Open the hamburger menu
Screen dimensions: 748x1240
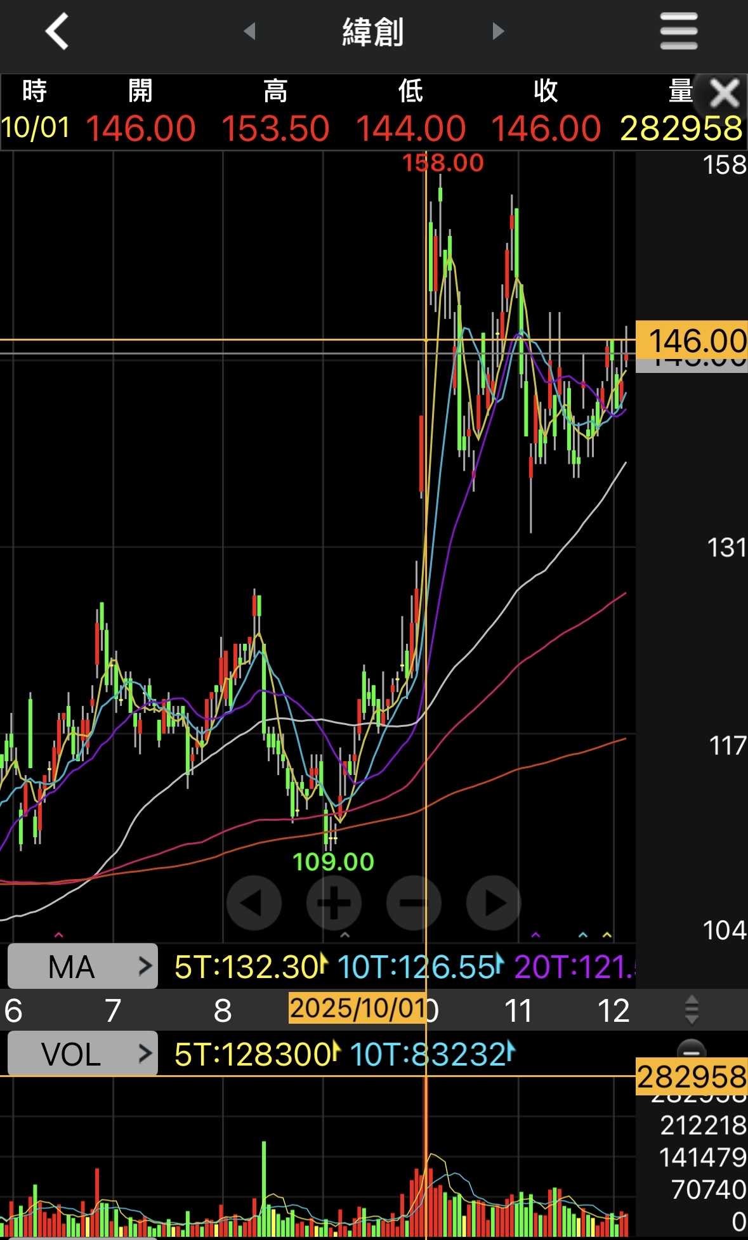click(679, 31)
